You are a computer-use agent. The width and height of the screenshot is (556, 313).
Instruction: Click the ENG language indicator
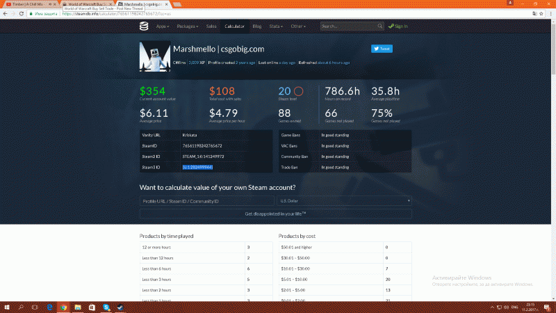[514, 307]
